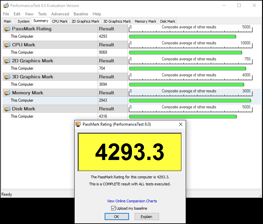Click This Computer under Disk Mark
The height and width of the screenshot is (224, 263).
point(22,116)
